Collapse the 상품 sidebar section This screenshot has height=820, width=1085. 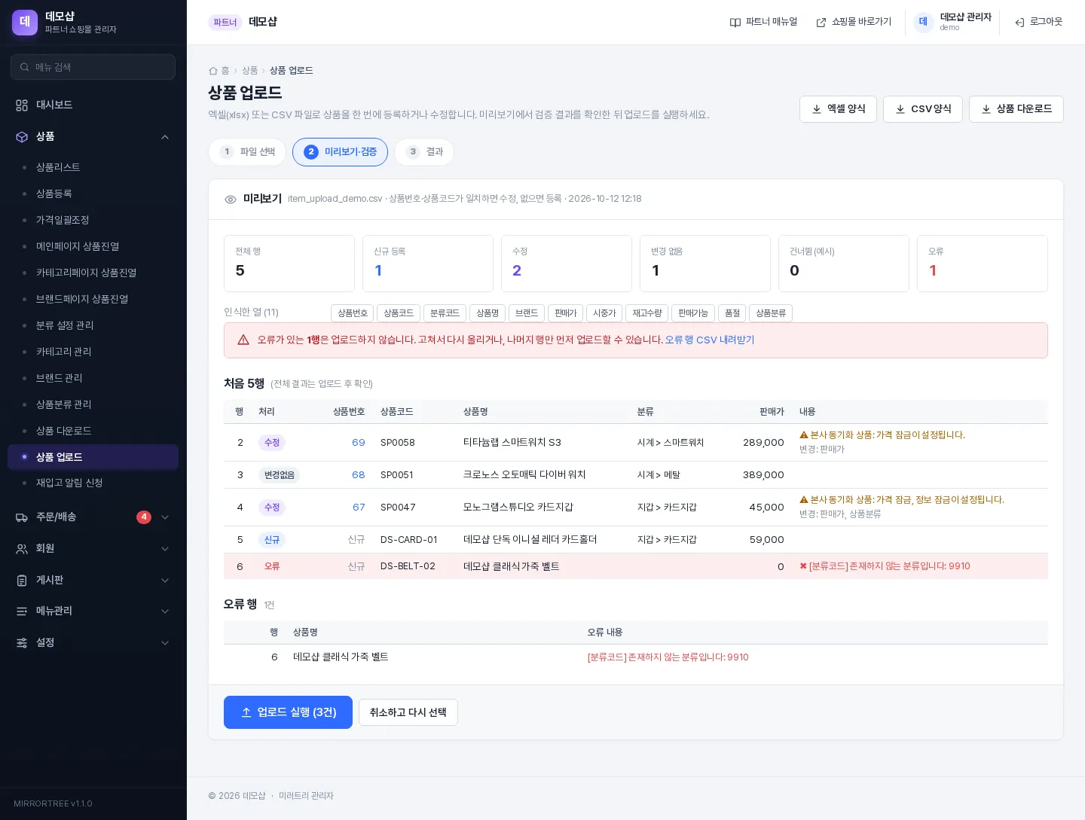click(x=165, y=137)
